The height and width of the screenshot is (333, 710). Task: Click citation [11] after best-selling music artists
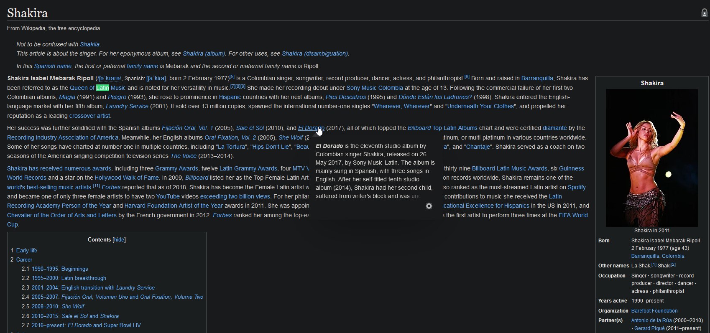pos(96,186)
